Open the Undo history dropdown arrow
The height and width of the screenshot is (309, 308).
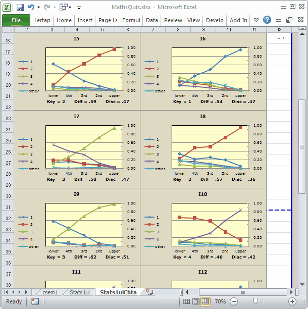(38, 8)
